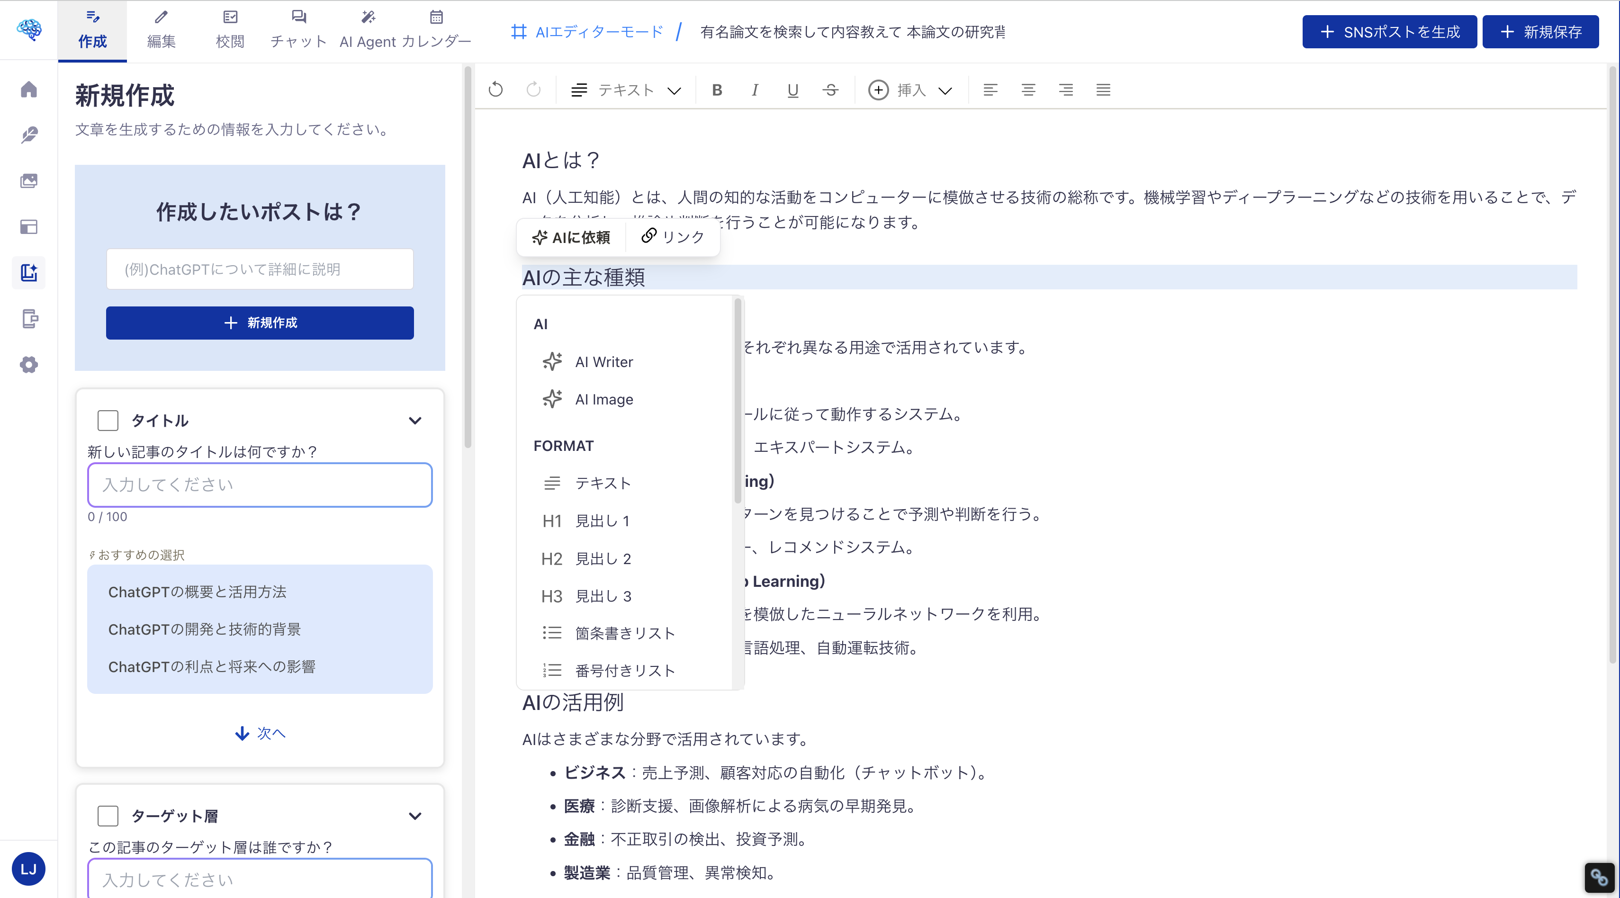This screenshot has width=1620, height=898.
Task: Center align the text
Action: [x=1028, y=90]
